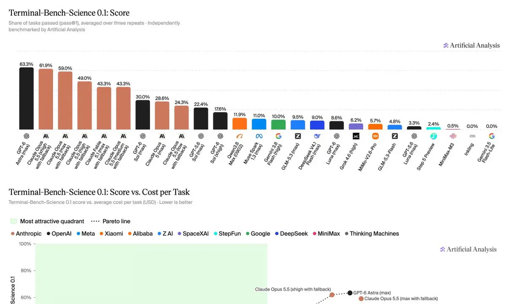The width and height of the screenshot is (506, 304).
Task: Click the Claude Opus 5.5 (max with fallback) scatter point
Action: click(361, 299)
